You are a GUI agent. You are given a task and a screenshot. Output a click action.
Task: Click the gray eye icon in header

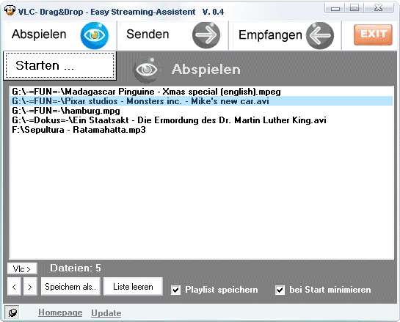pos(147,70)
